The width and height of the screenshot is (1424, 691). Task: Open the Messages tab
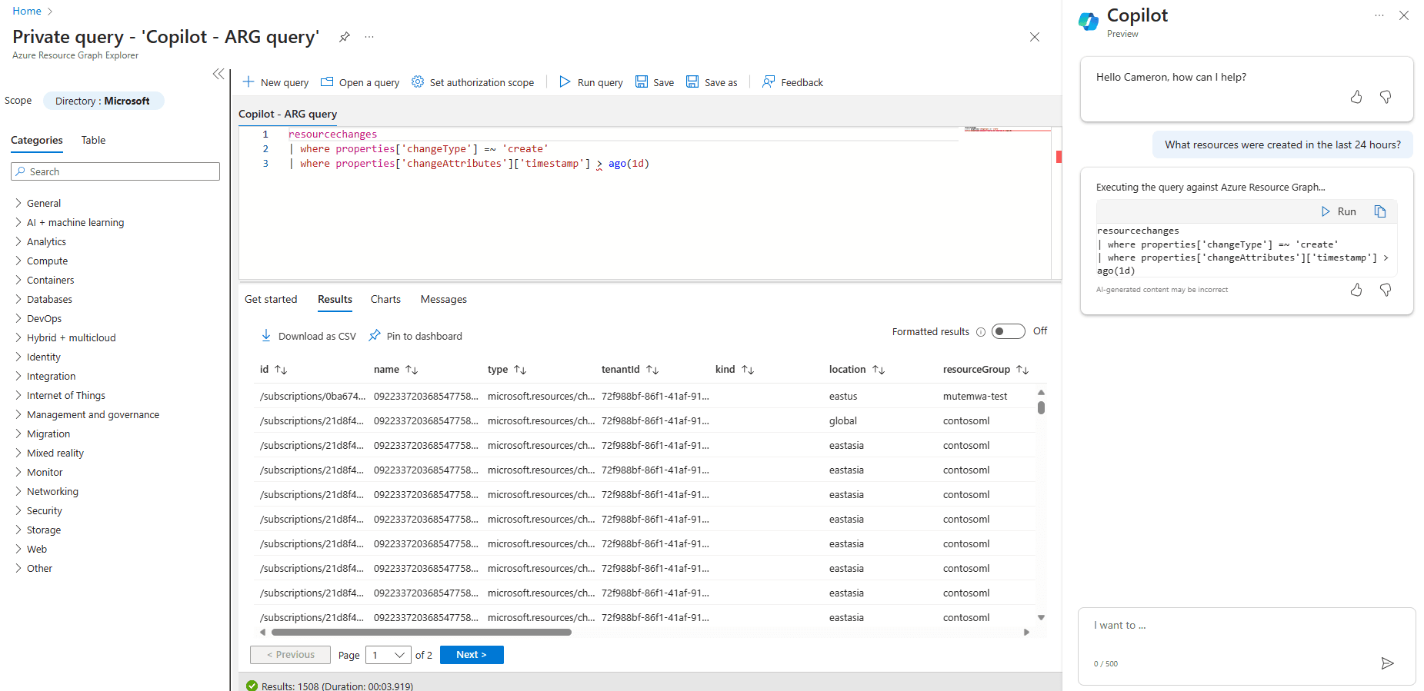click(444, 299)
